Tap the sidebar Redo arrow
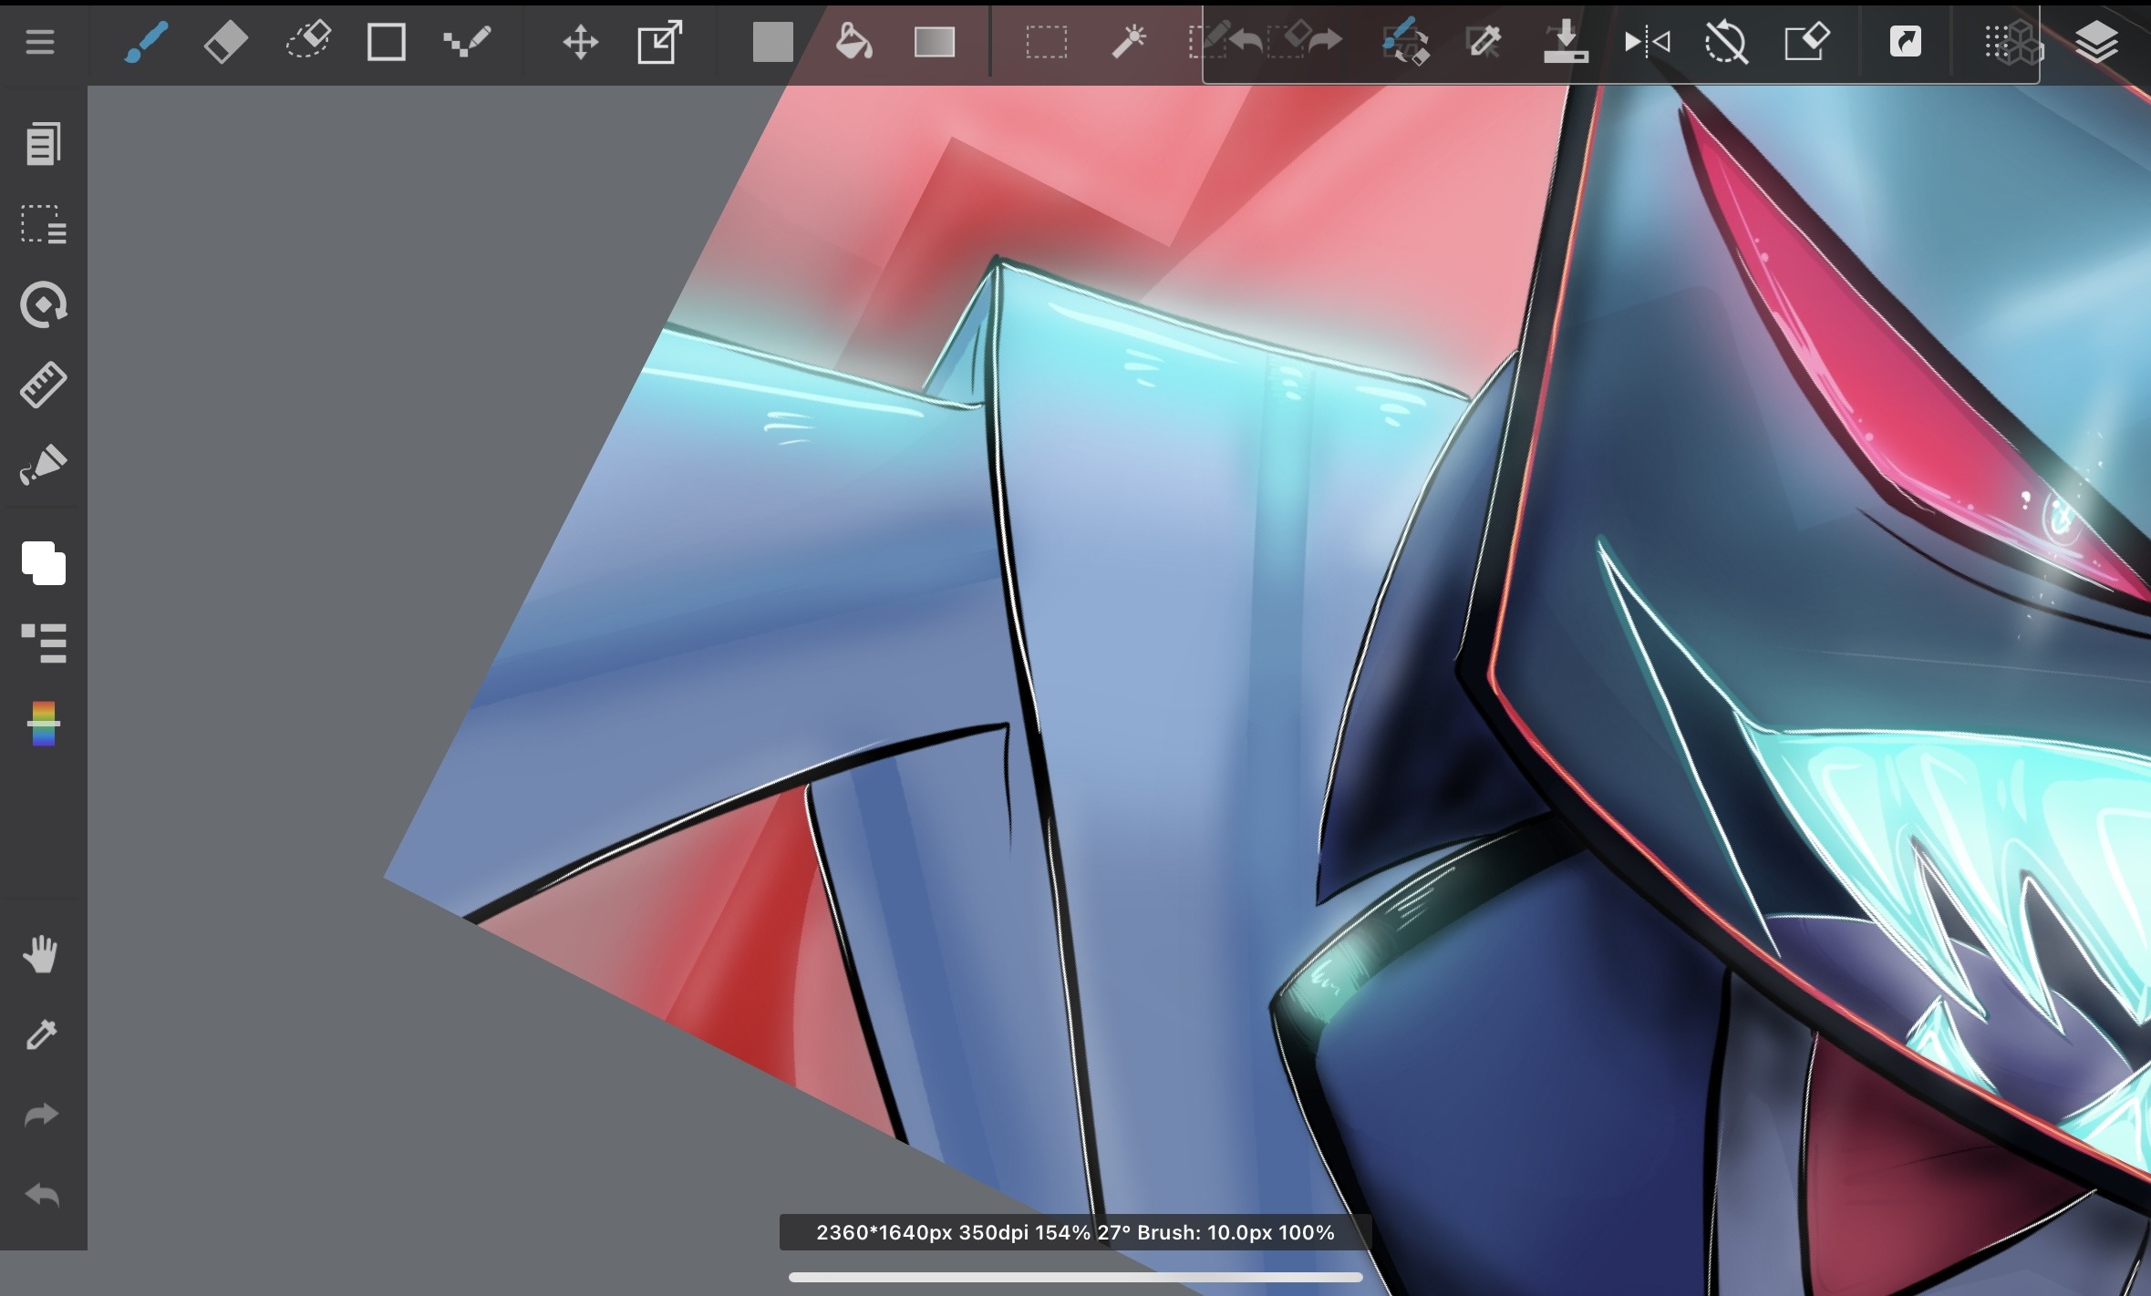Viewport: 2151px width, 1296px height. [x=41, y=1115]
